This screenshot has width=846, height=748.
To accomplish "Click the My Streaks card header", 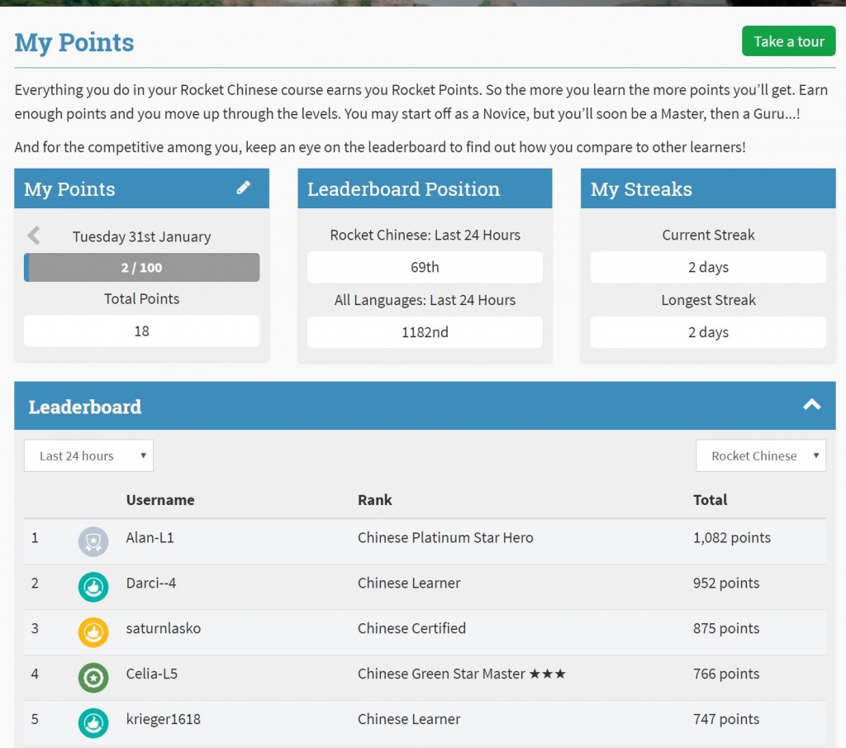I will (x=708, y=188).
